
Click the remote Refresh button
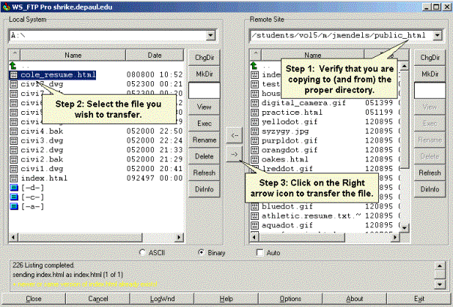click(x=430, y=173)
